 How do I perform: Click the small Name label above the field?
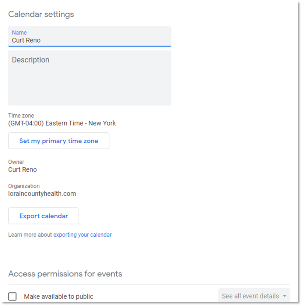[19, 33]
